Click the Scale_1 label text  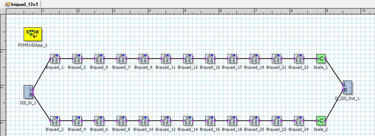pos(321,68)
